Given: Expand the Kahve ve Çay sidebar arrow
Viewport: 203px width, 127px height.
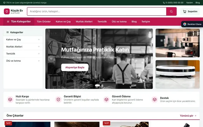Looking at the screenshot, I should (39, 39).
